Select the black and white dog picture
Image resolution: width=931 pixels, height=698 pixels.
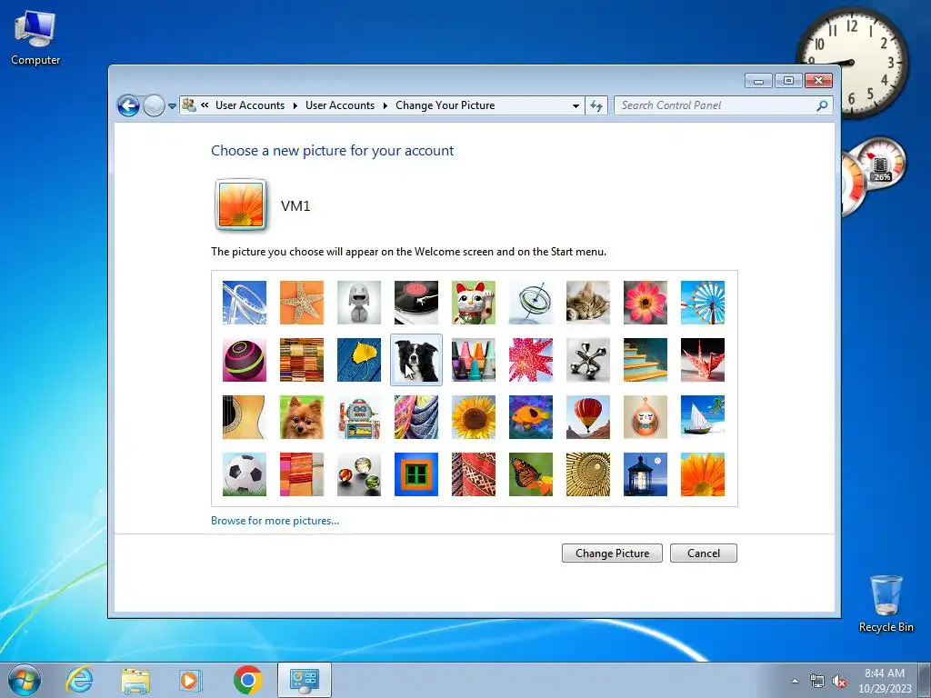tap(416, 360)
